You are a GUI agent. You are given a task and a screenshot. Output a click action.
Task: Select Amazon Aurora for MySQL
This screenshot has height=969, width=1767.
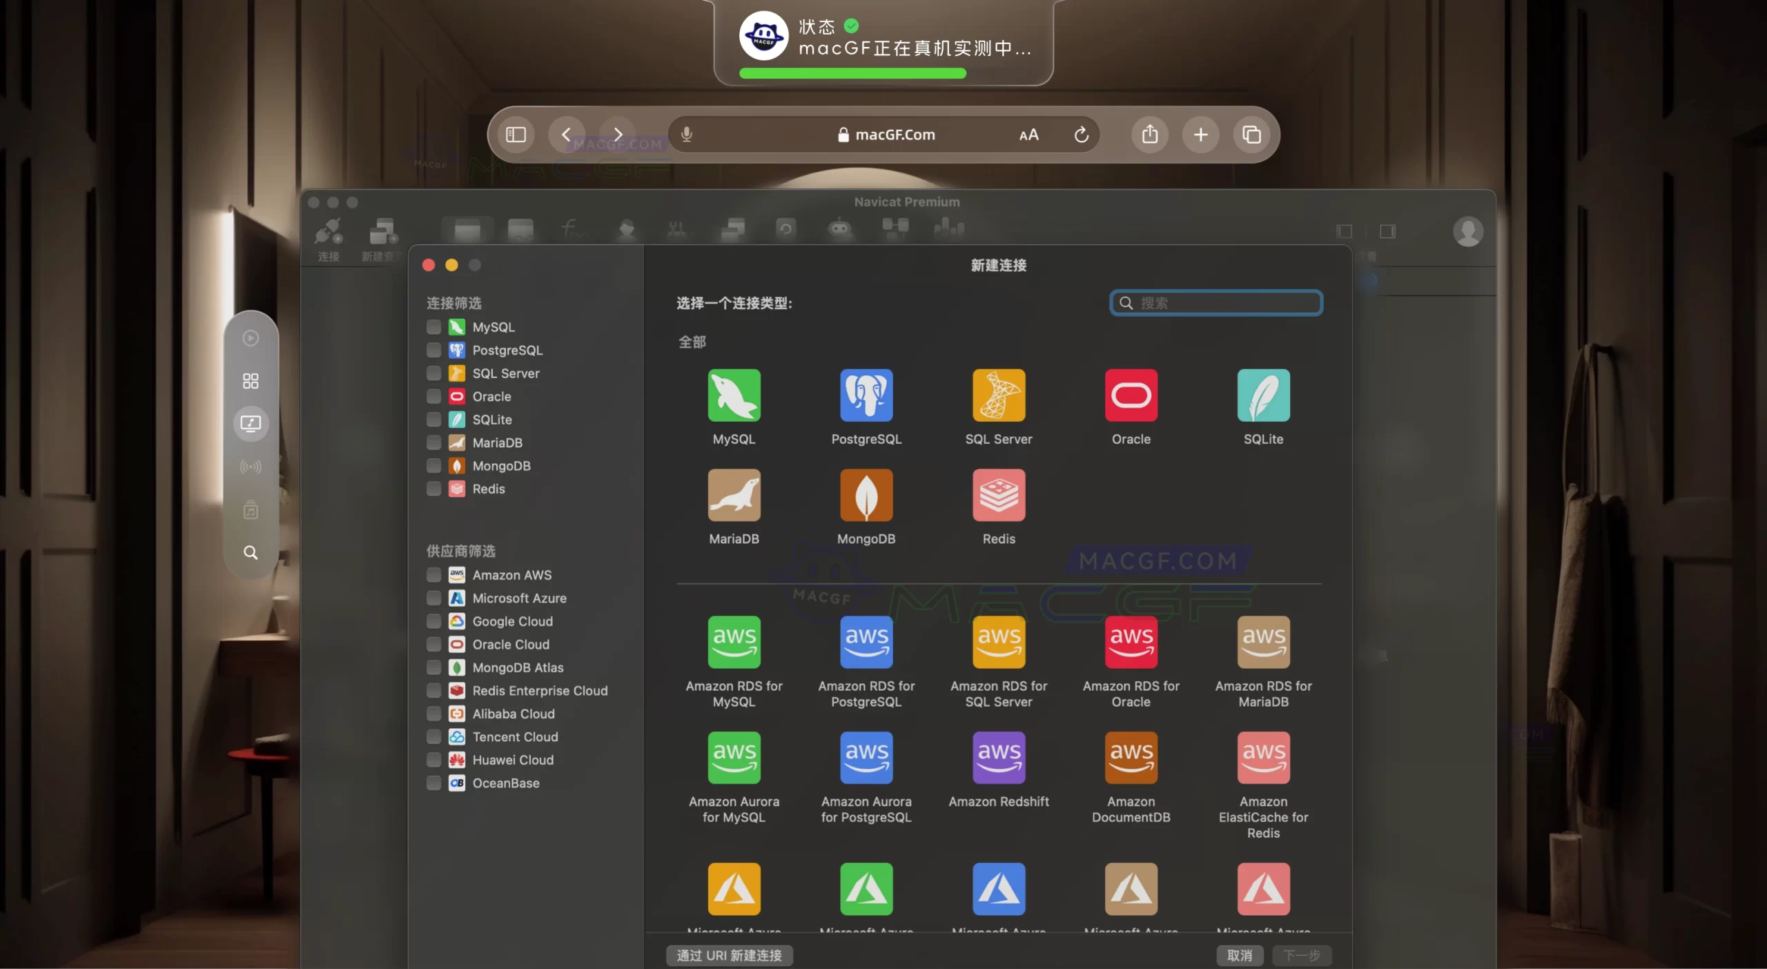coord(733,757)
